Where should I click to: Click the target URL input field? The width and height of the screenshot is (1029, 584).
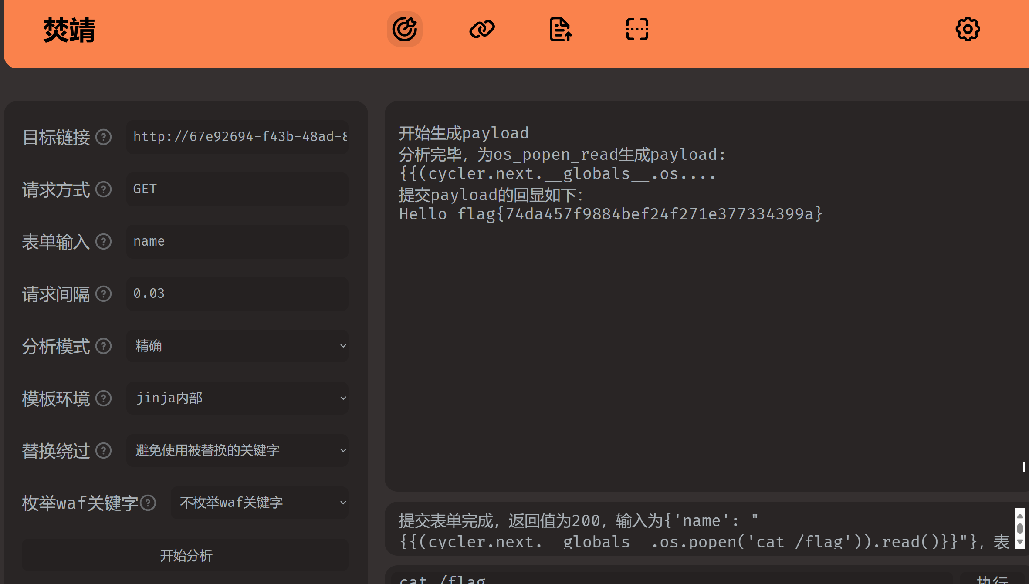237,137
